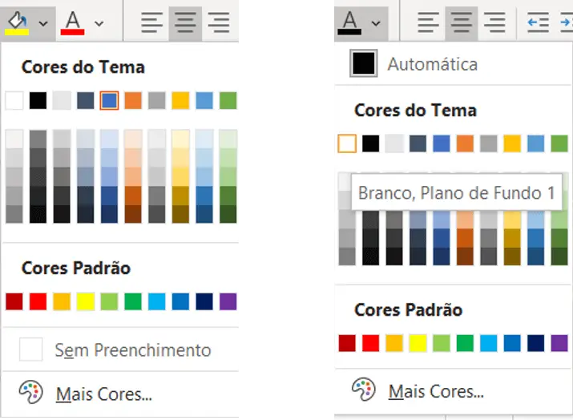573x420 pixels.
Task: Pick darkest blue shade in font panel
Action: [442, 256]
